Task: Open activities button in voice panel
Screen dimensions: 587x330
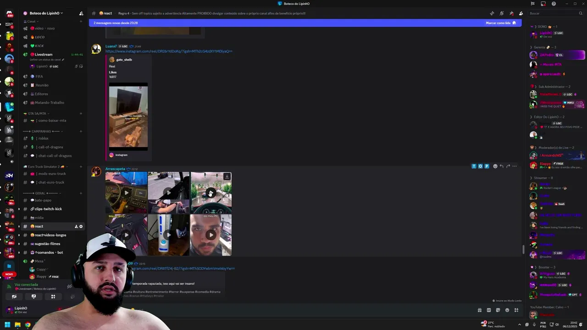Action: tap(53, 297)
